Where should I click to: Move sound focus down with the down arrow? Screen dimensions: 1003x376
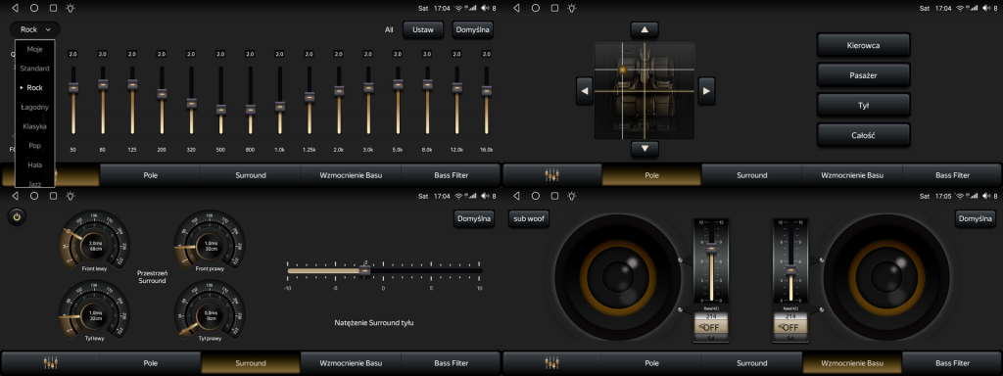[x=645, y=149]
